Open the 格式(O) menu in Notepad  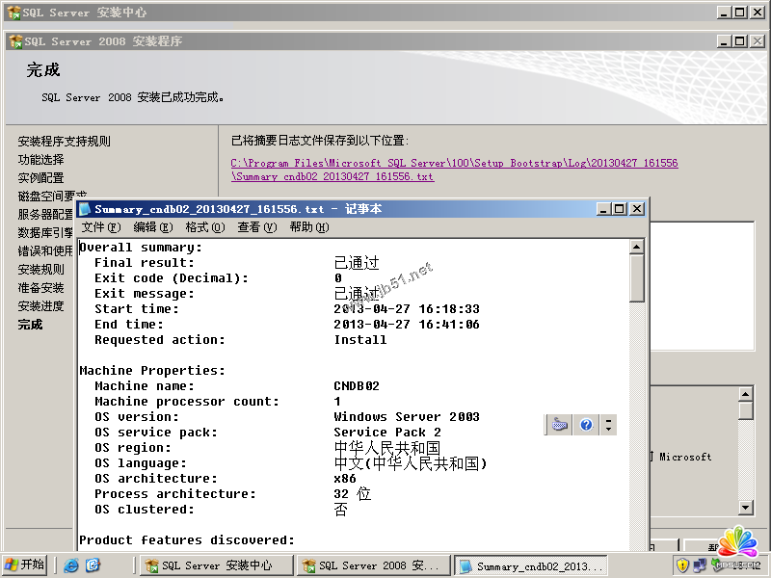point(205,227)
